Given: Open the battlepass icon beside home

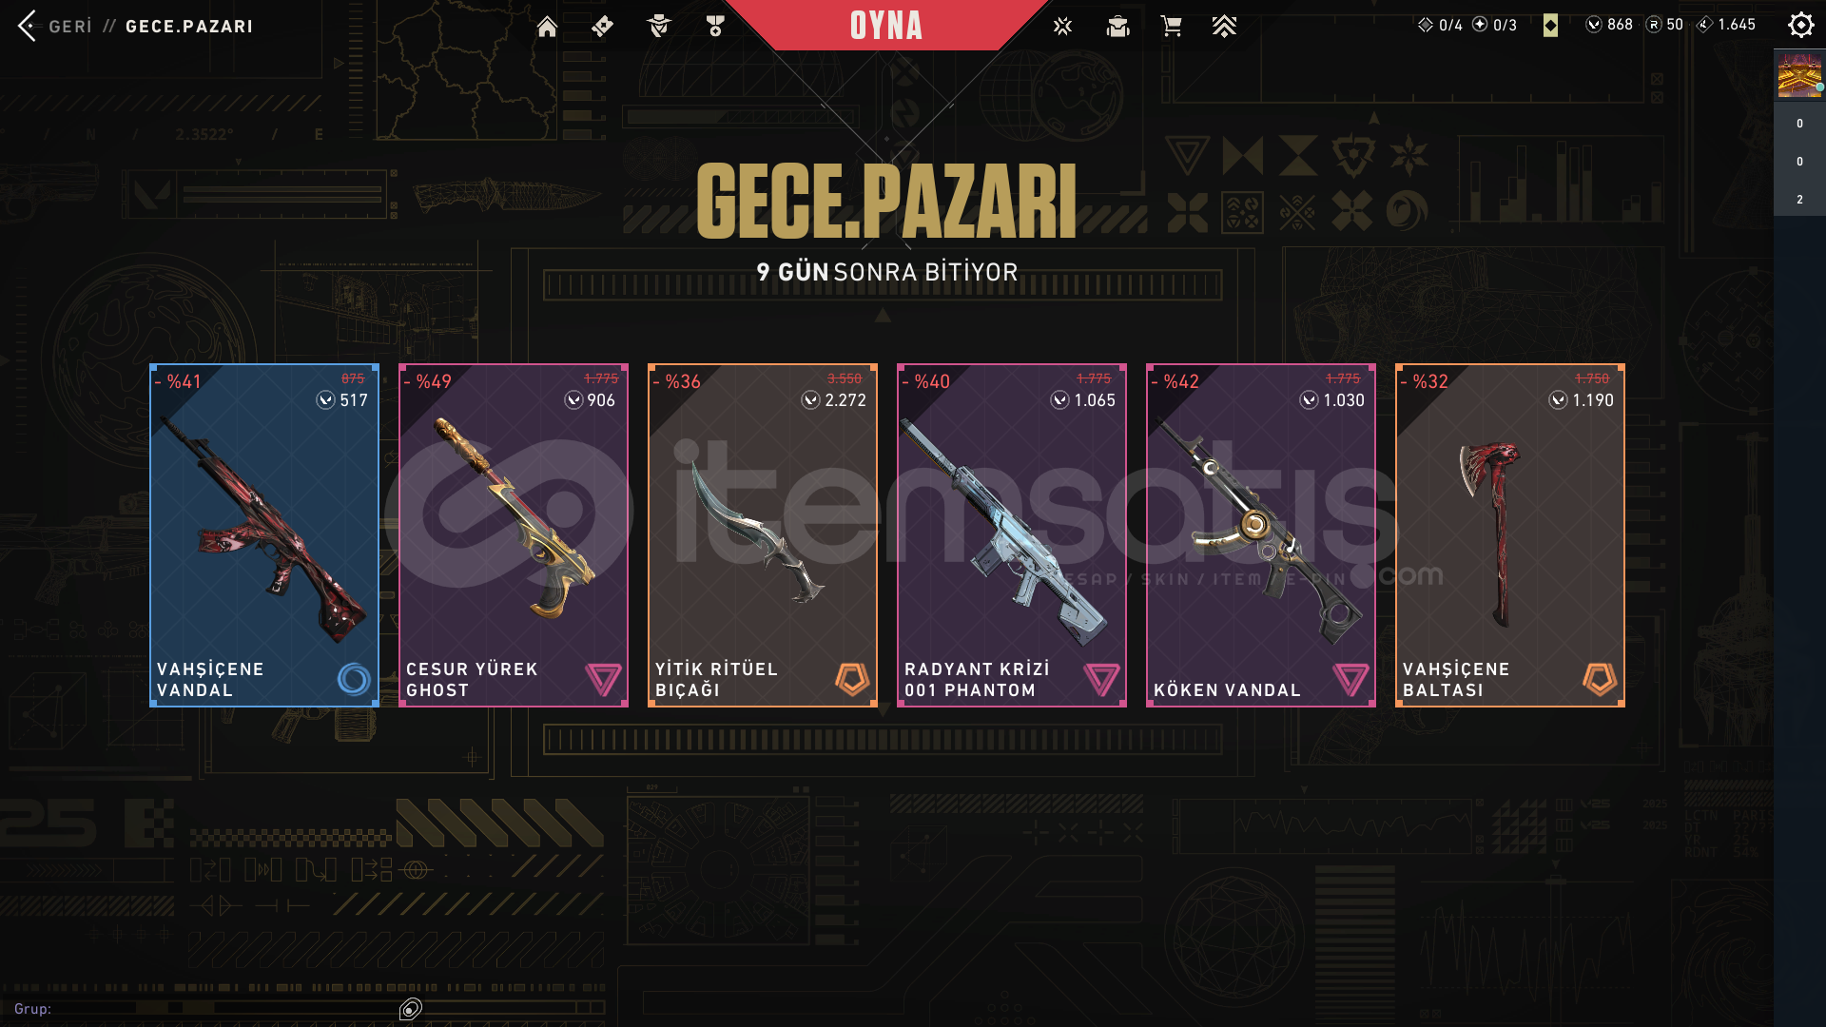Looking at the screenshot, I should 602,27.
